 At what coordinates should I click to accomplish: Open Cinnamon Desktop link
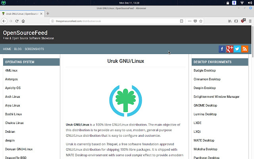(x=207, y=79)
